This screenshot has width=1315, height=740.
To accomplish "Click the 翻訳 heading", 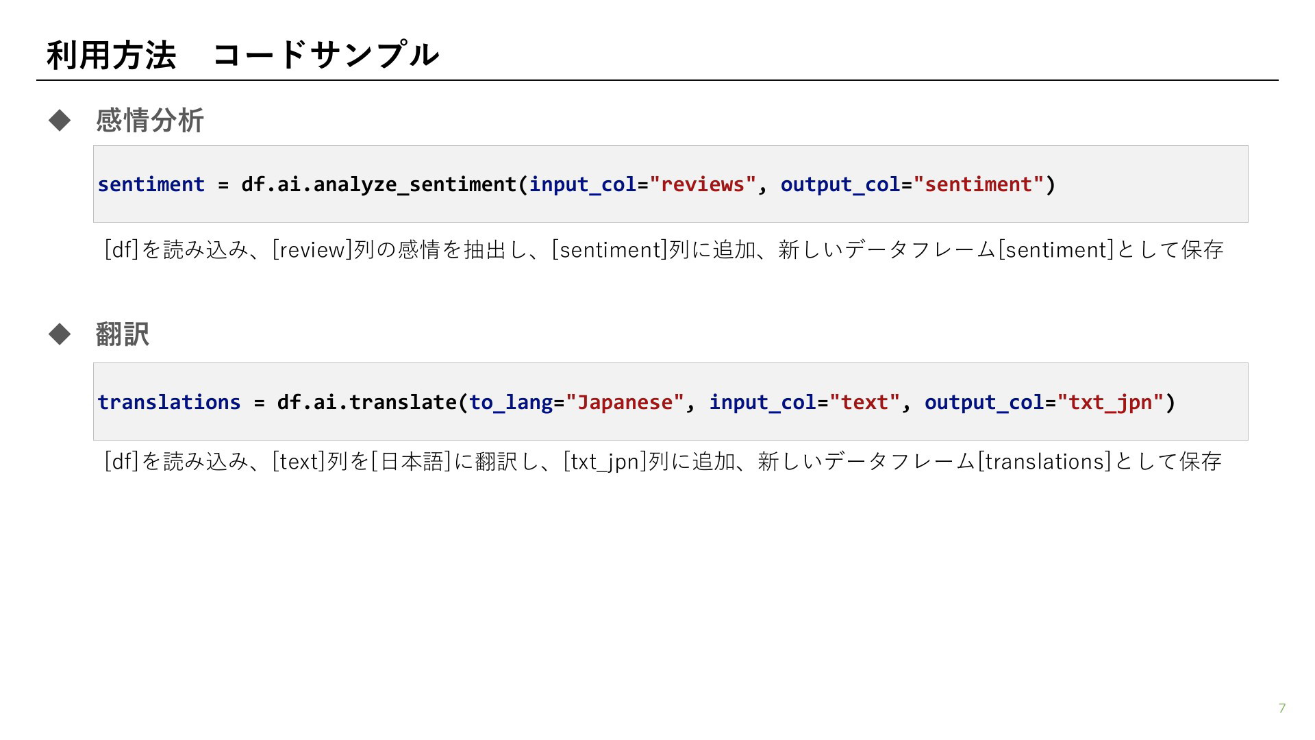I will click(x=123, y=334).
